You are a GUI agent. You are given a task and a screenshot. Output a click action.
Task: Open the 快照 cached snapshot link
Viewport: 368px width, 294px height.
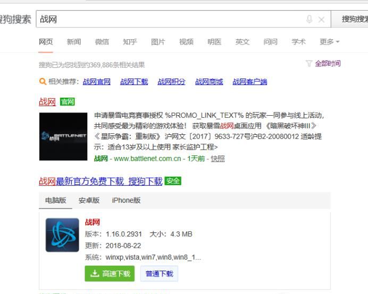coord(218,159)
